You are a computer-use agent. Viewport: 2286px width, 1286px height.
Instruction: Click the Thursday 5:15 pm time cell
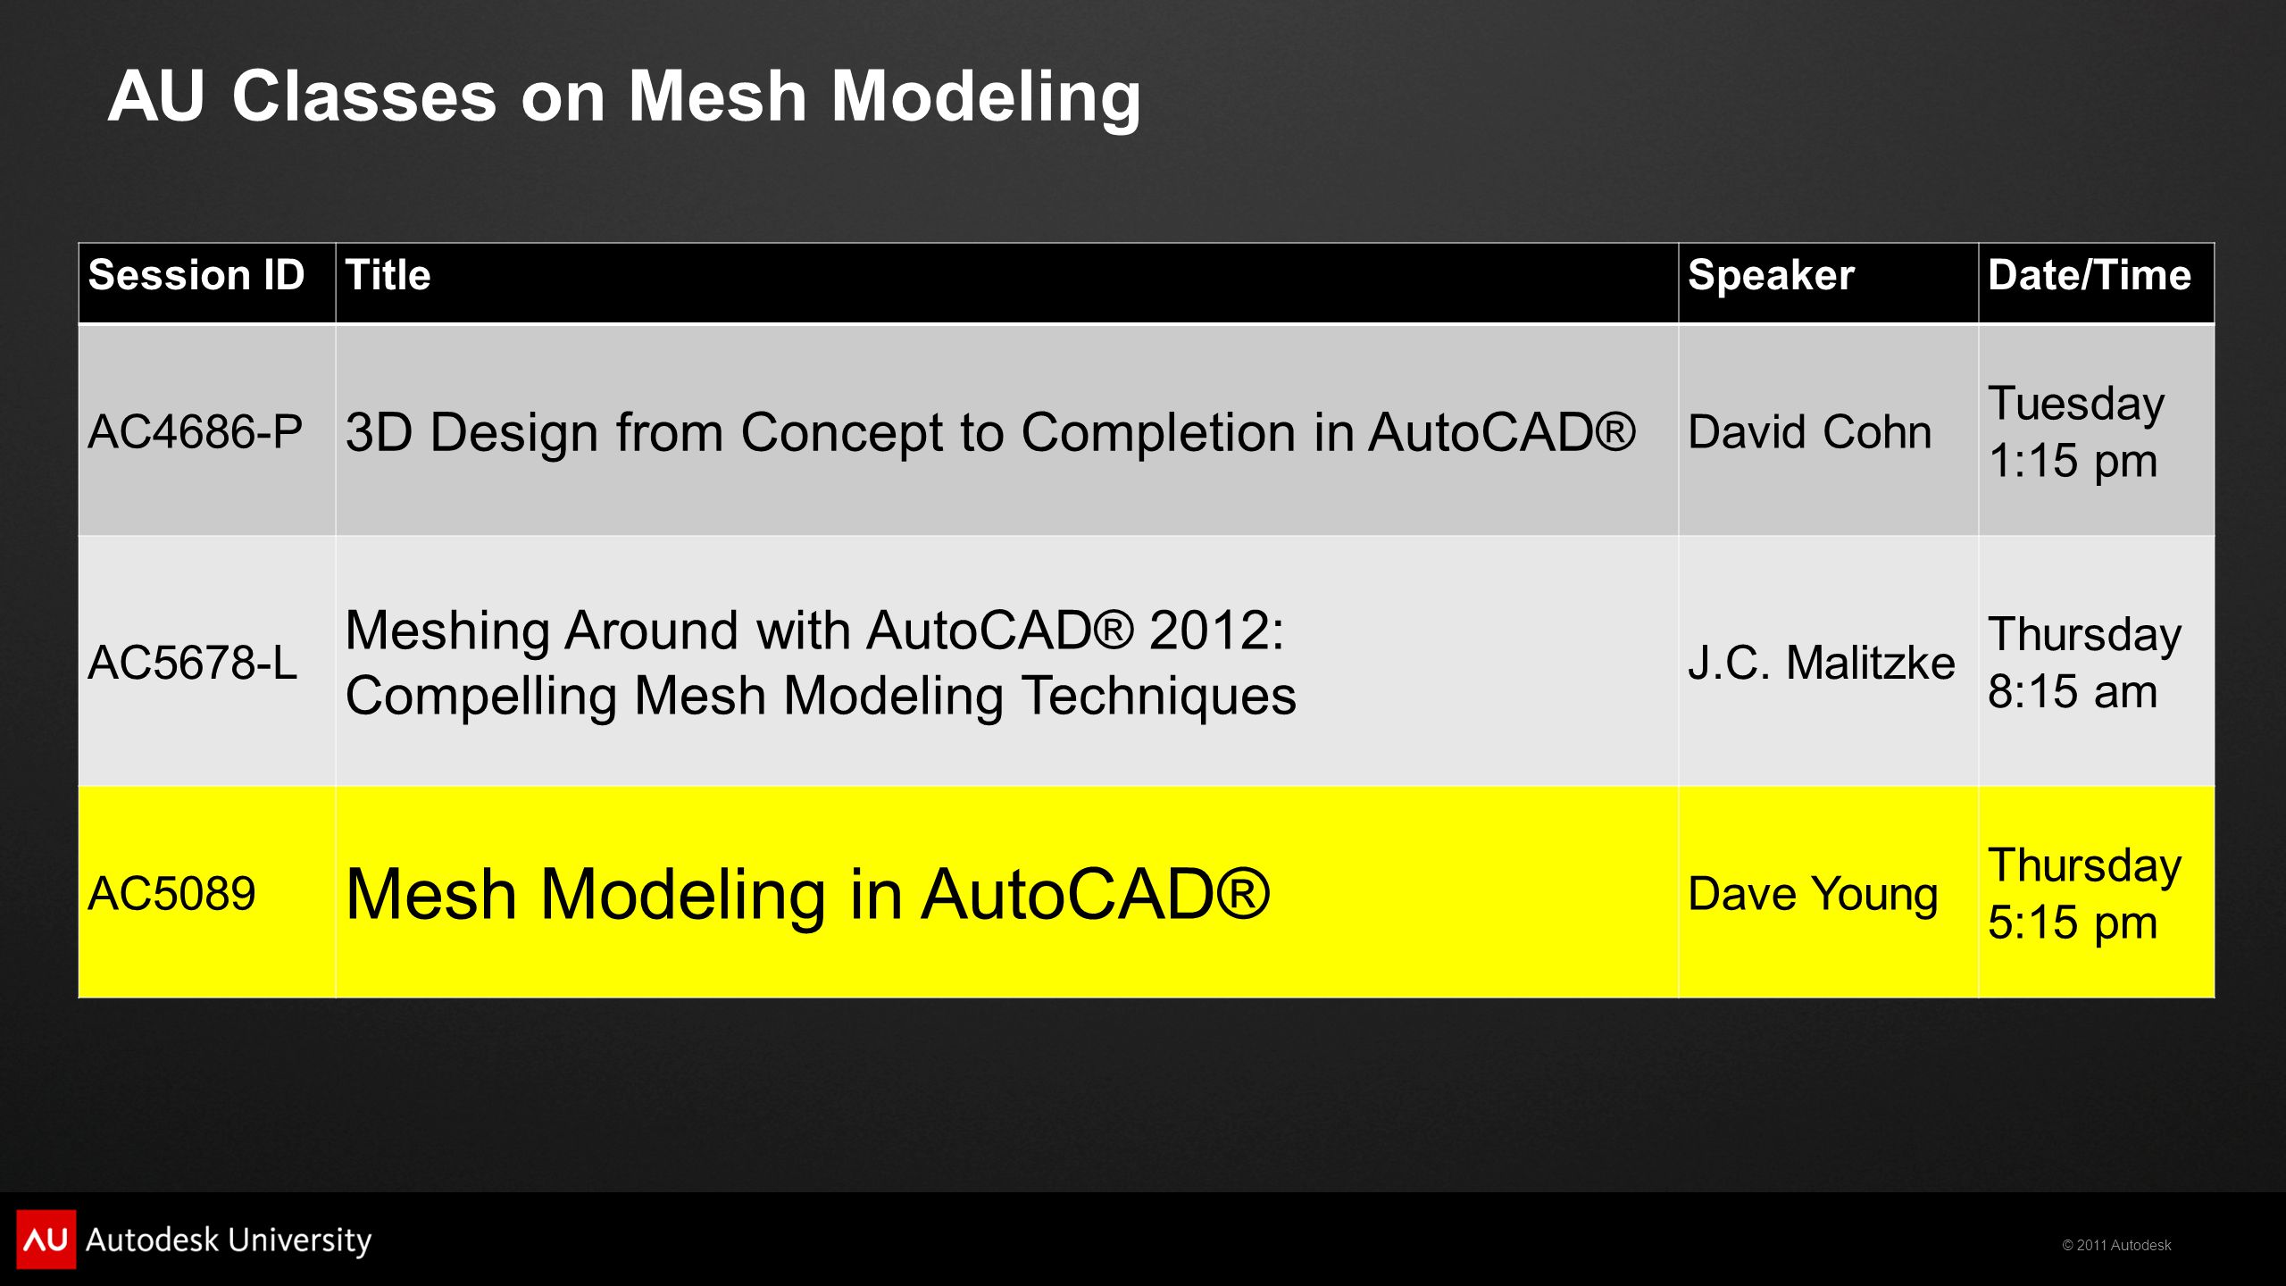coord(2097,892)
